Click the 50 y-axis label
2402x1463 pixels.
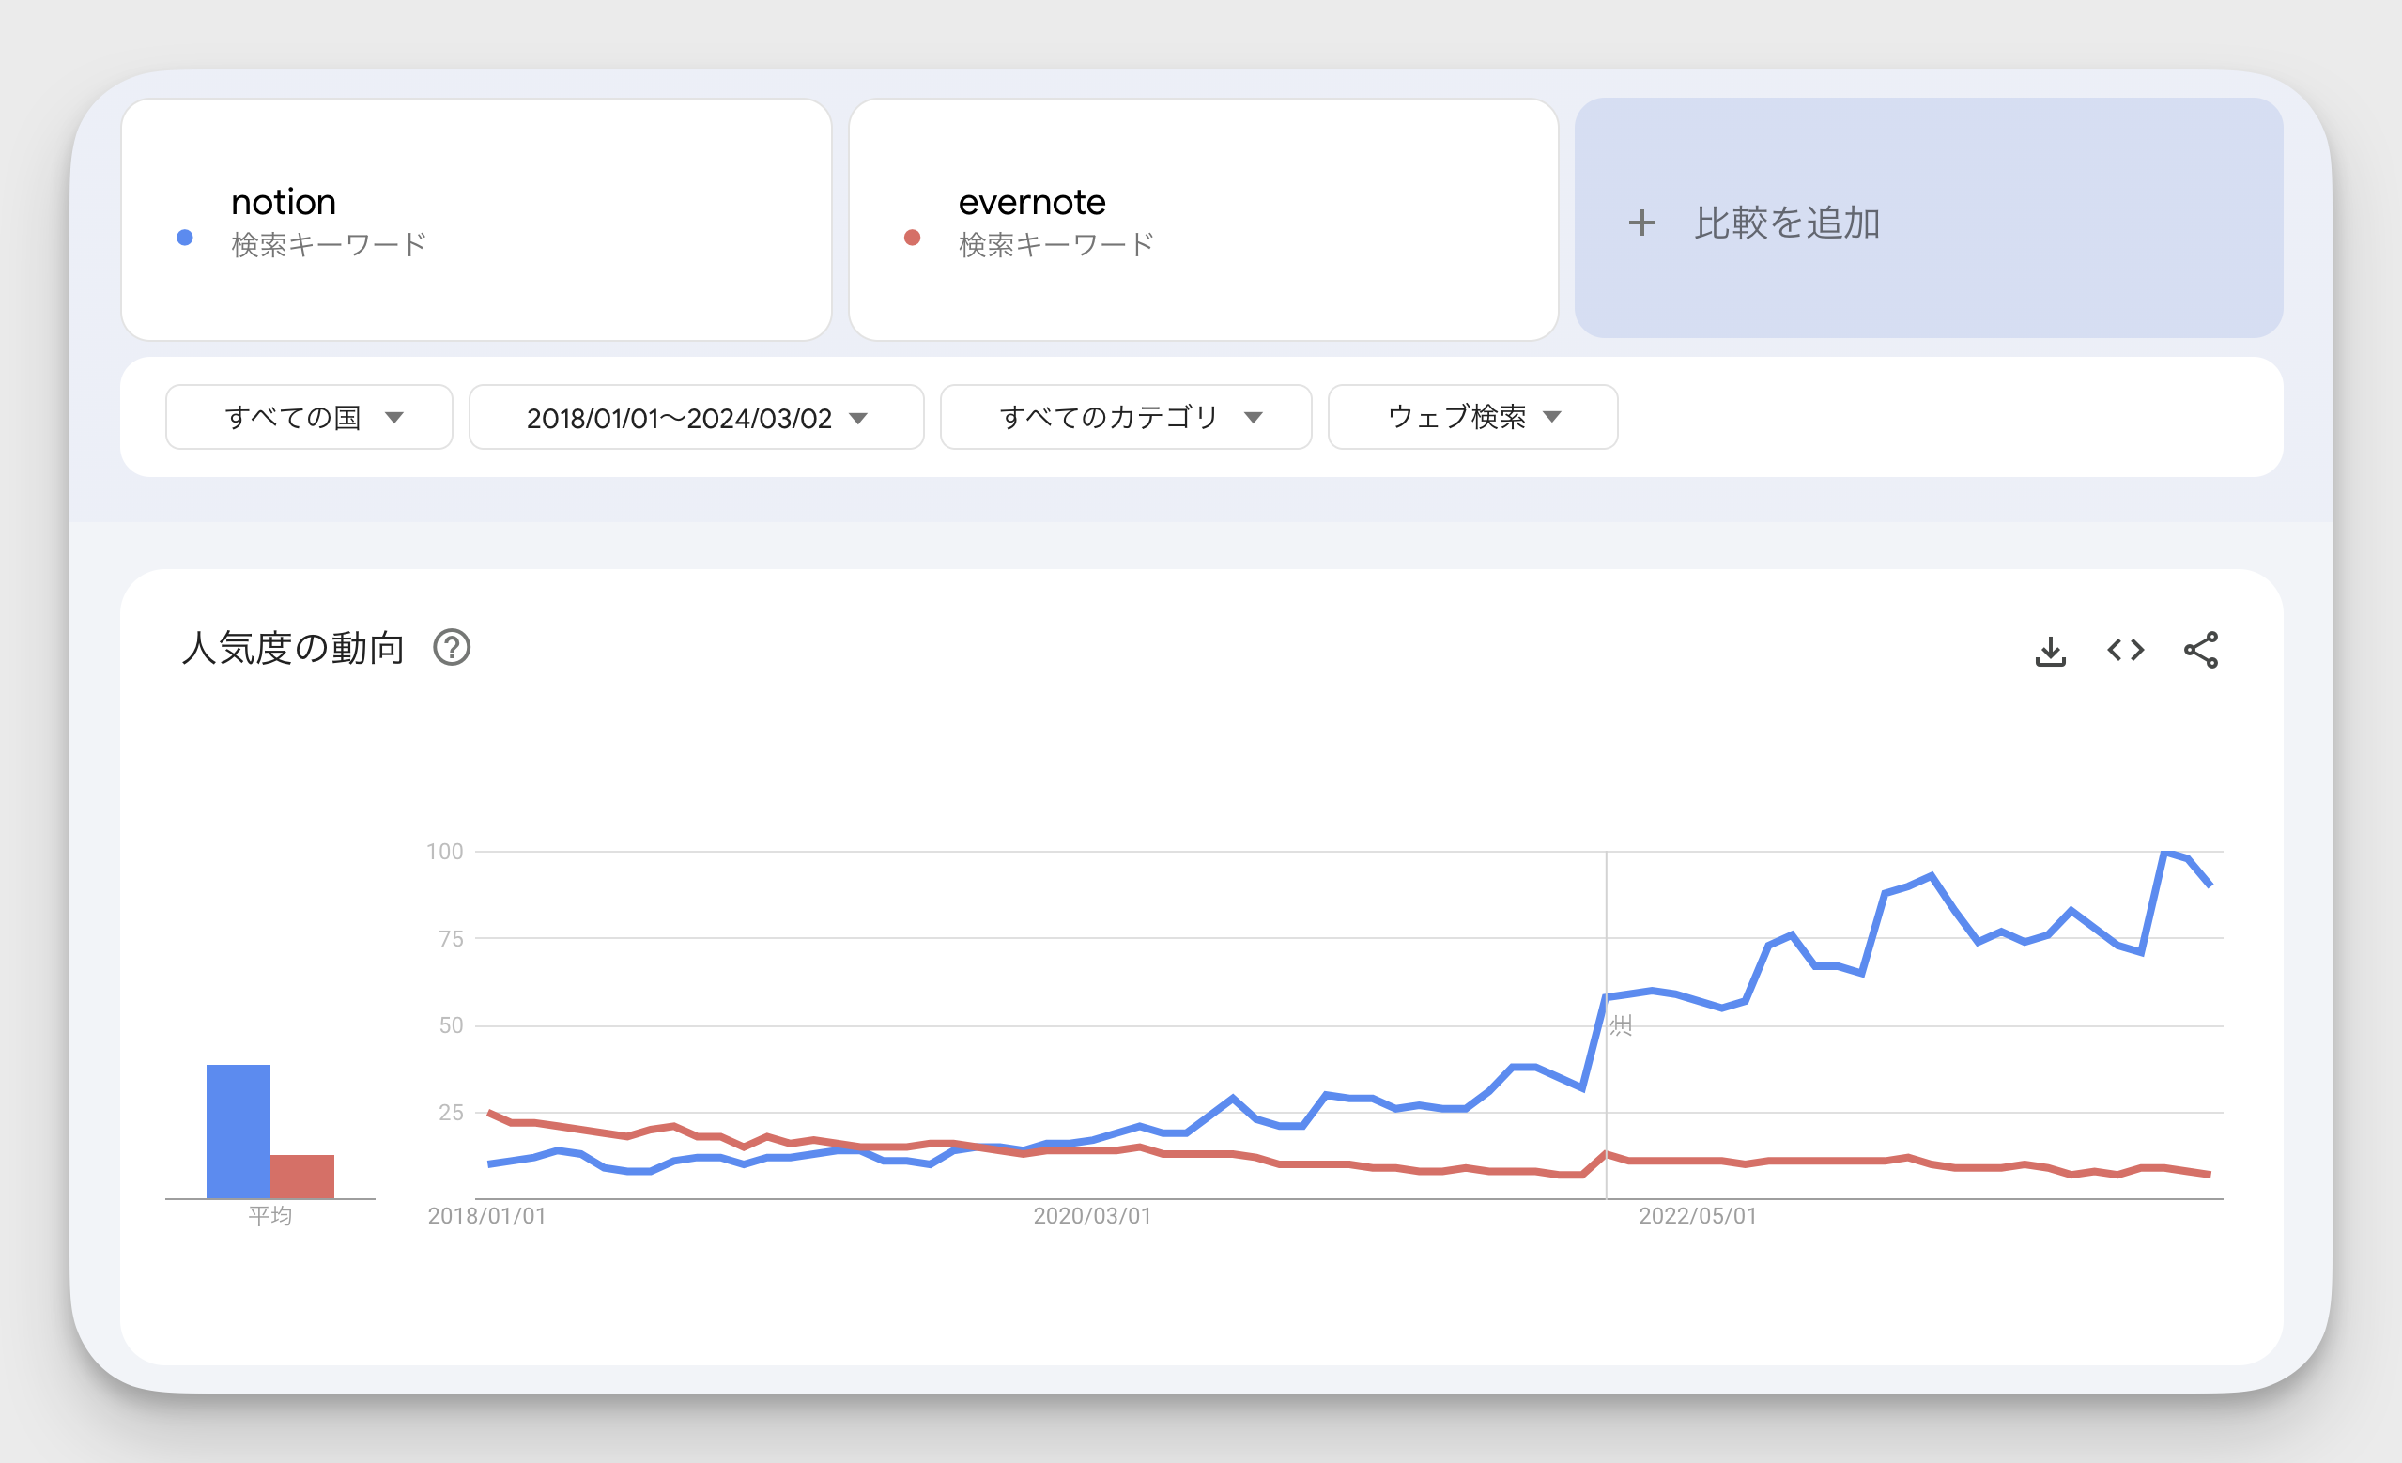(451, 1024)
